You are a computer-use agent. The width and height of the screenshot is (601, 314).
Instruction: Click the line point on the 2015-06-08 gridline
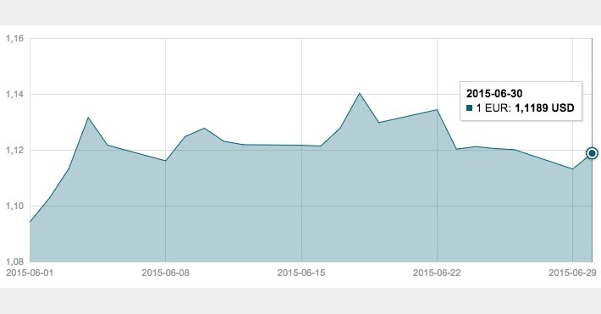click(166, 161)
